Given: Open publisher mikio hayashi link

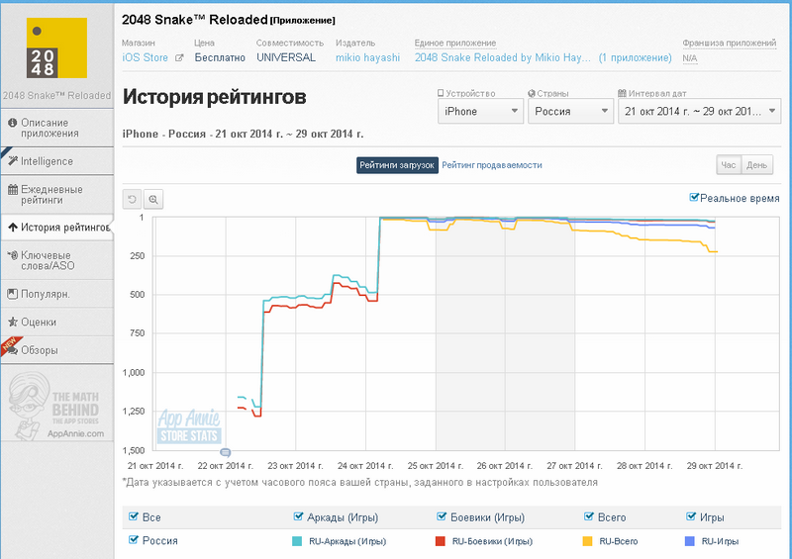Looking at the screenshot, I should [367, 57].
